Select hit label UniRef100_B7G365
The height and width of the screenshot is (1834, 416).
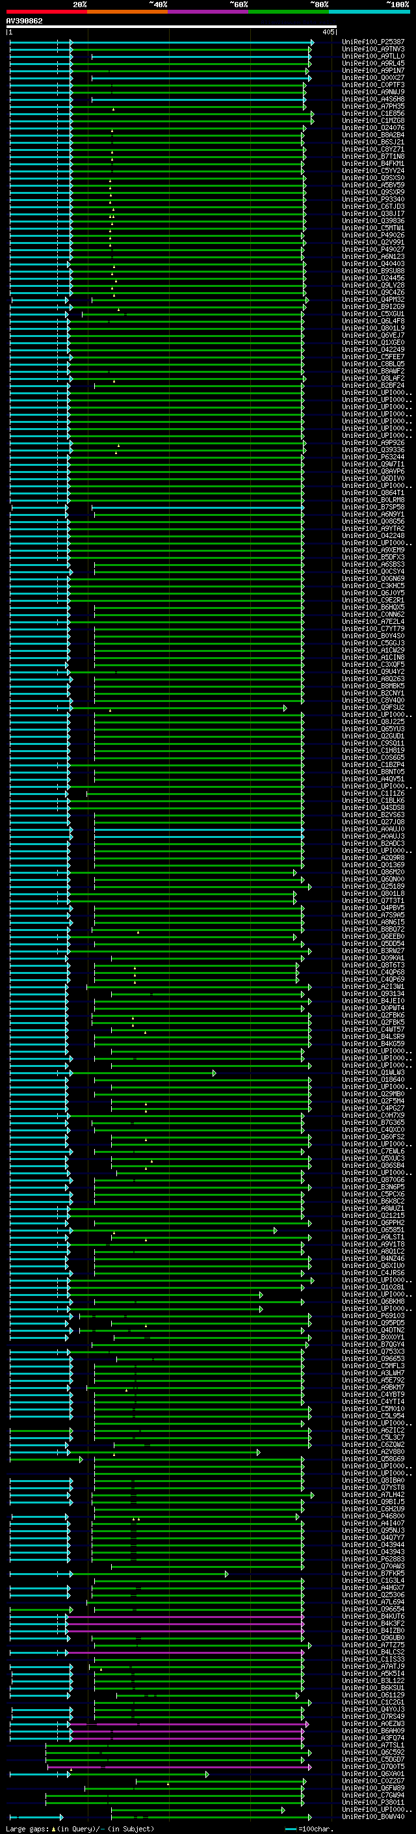pos(373,1122)
